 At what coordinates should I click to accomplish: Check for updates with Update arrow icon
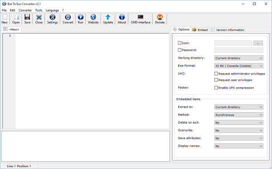coord(108,19)
